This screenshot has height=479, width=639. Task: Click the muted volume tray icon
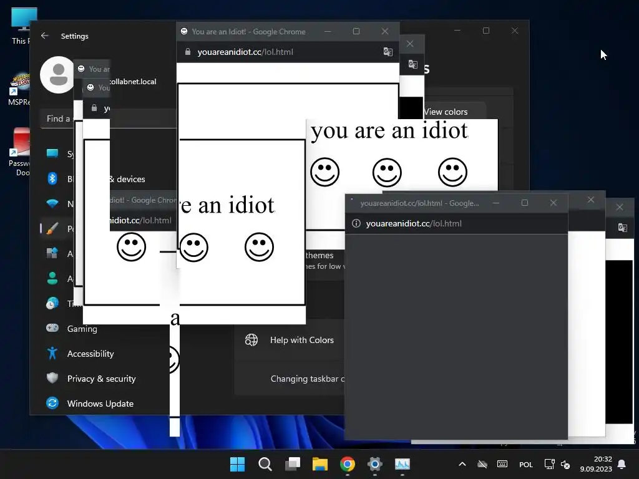pos(565,464)
